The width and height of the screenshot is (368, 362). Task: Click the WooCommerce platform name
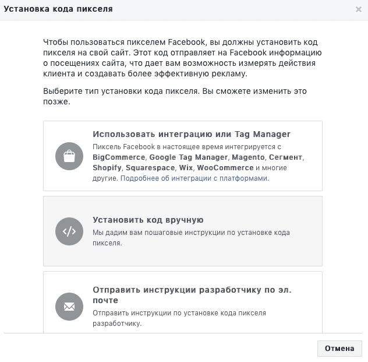click(x=225, y=168)
